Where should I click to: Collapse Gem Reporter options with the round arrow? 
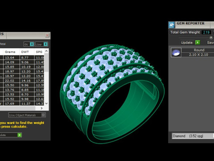[x=211, y=38]
